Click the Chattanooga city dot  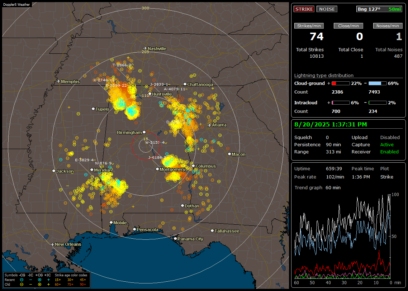(x=185, y=84)
